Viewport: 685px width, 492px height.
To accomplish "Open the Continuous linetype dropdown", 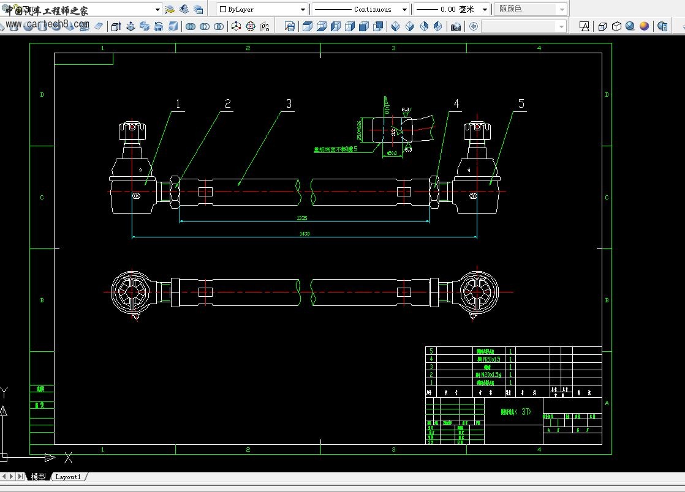I will coord(404,9).
